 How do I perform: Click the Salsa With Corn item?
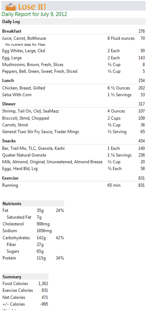click(x=73, y=95)
